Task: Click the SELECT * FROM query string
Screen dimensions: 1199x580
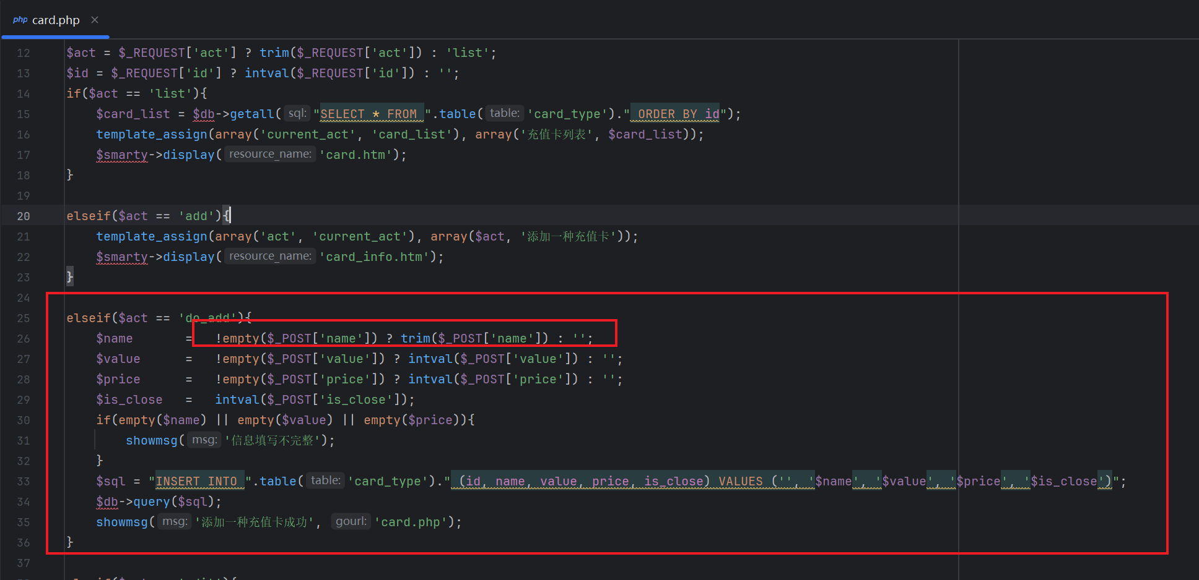Action: click(372, 114)
